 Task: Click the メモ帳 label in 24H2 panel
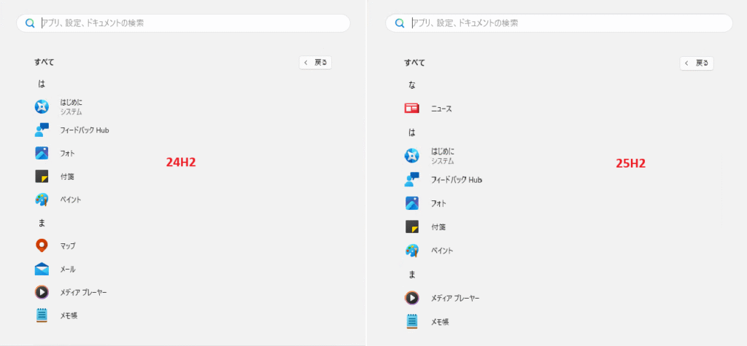(69, 315)
